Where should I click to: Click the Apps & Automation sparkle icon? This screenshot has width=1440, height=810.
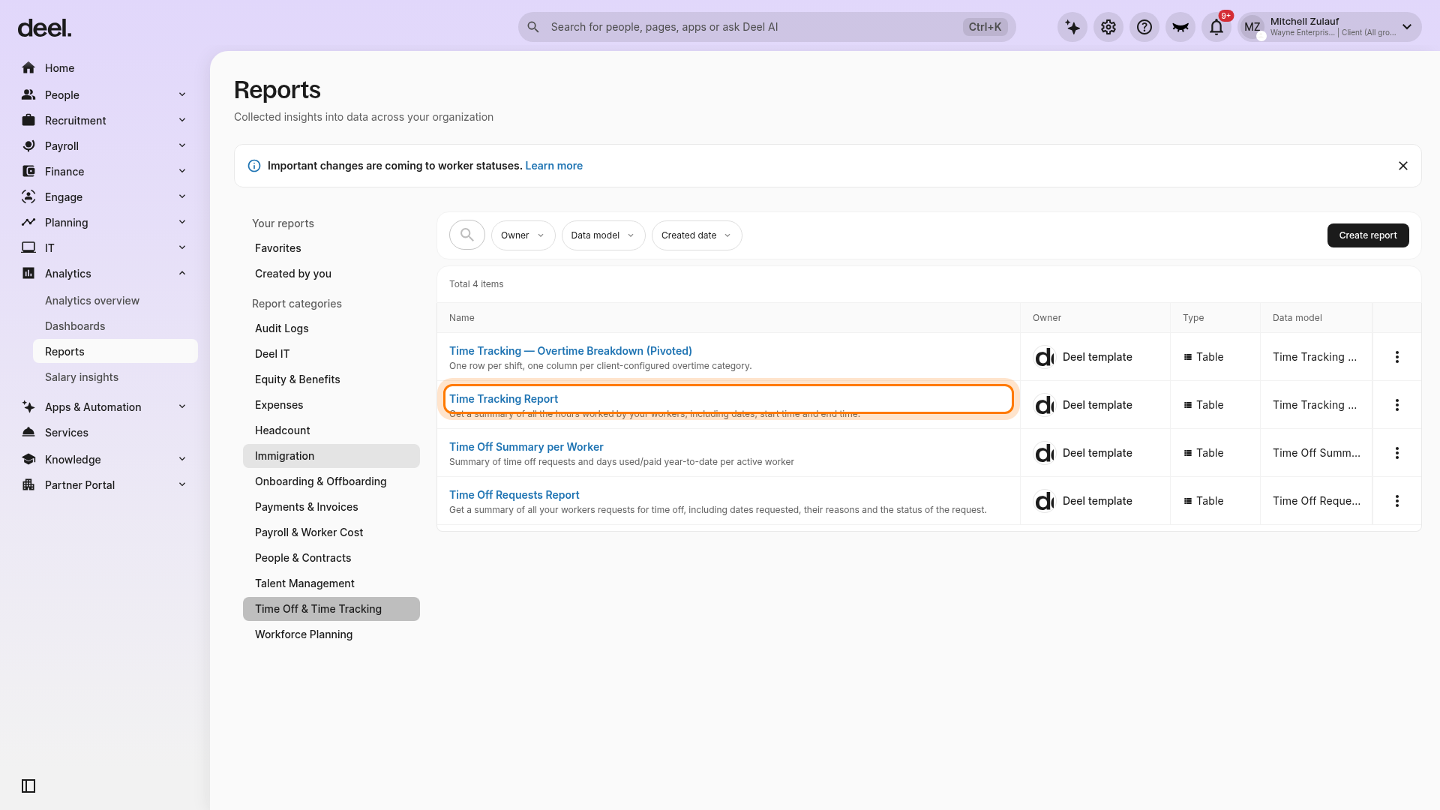point(28,407)
